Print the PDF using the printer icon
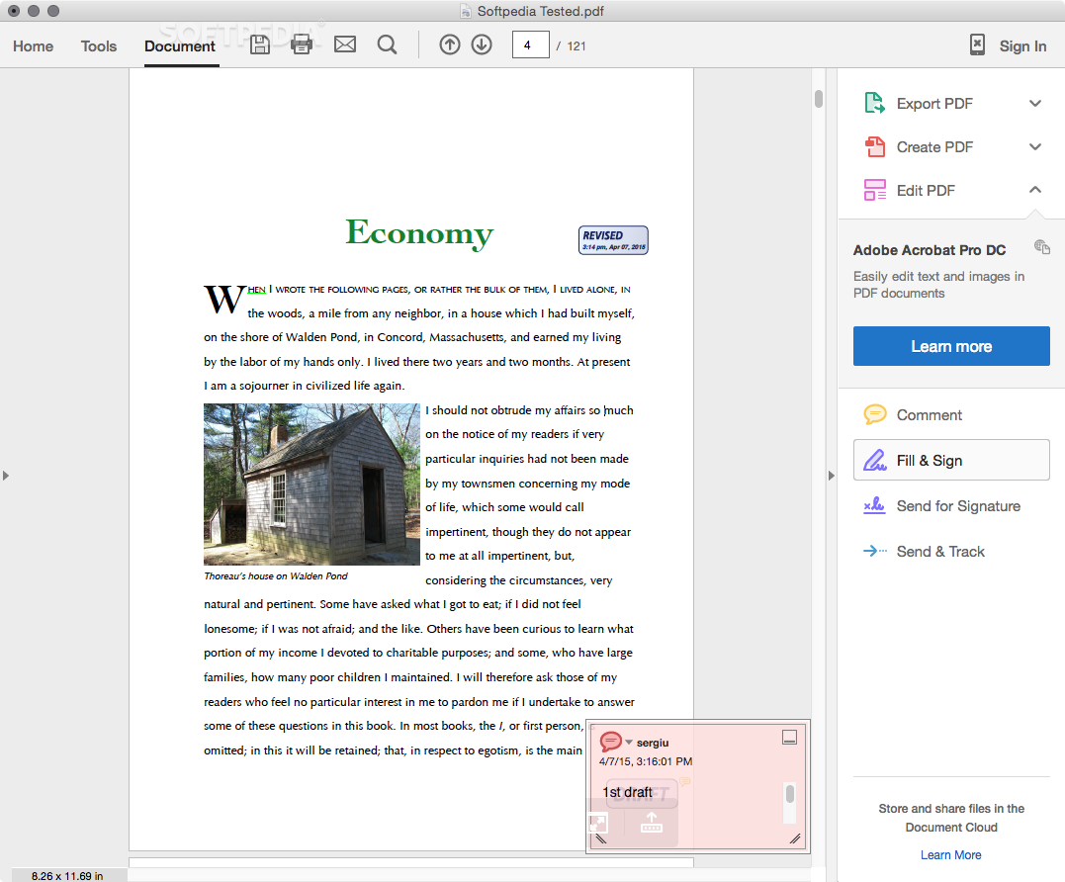Screen dimensions: 1065x882 pos(302,44)
